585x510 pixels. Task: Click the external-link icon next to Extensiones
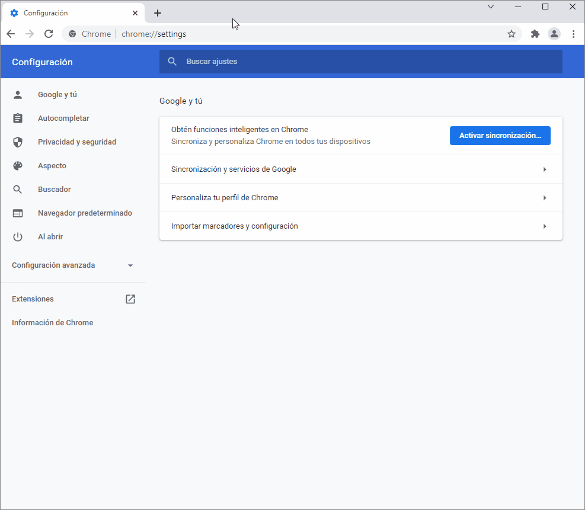coord(130,299)
